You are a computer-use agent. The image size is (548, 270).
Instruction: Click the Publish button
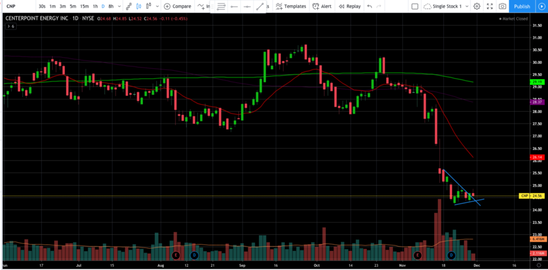point(521,7)
